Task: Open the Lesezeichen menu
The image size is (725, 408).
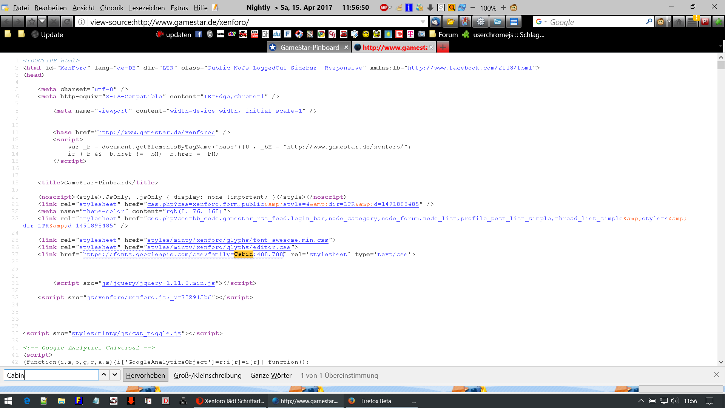Action: (147, 8)
